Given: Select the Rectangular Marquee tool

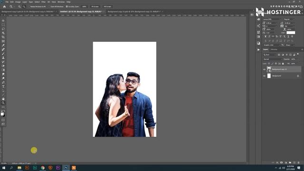Looking at the screenshot, I should 3,25.
